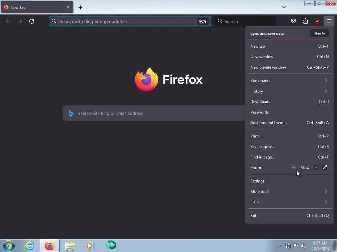Reload the current page
Image resolution: width=337 pixels, height=252 pixels.
pos(32,21)
